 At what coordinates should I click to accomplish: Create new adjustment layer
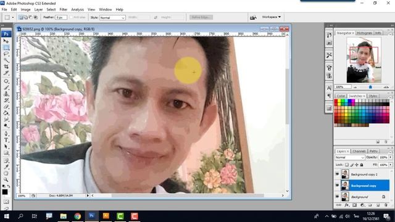362,205
